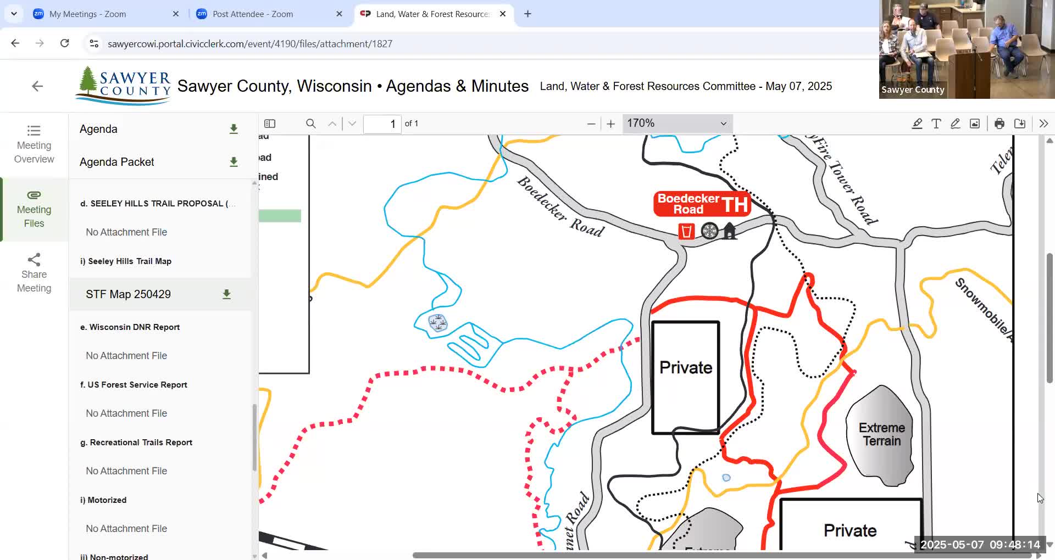Image resolution: width=1055 pixels, height=560 pixels.
Task: Select the add image tool
Action: [x=975, y=124]
